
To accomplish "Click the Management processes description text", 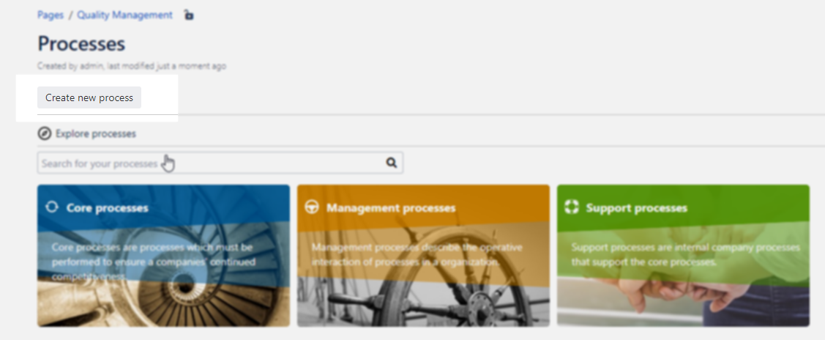I will coord(417,254).
